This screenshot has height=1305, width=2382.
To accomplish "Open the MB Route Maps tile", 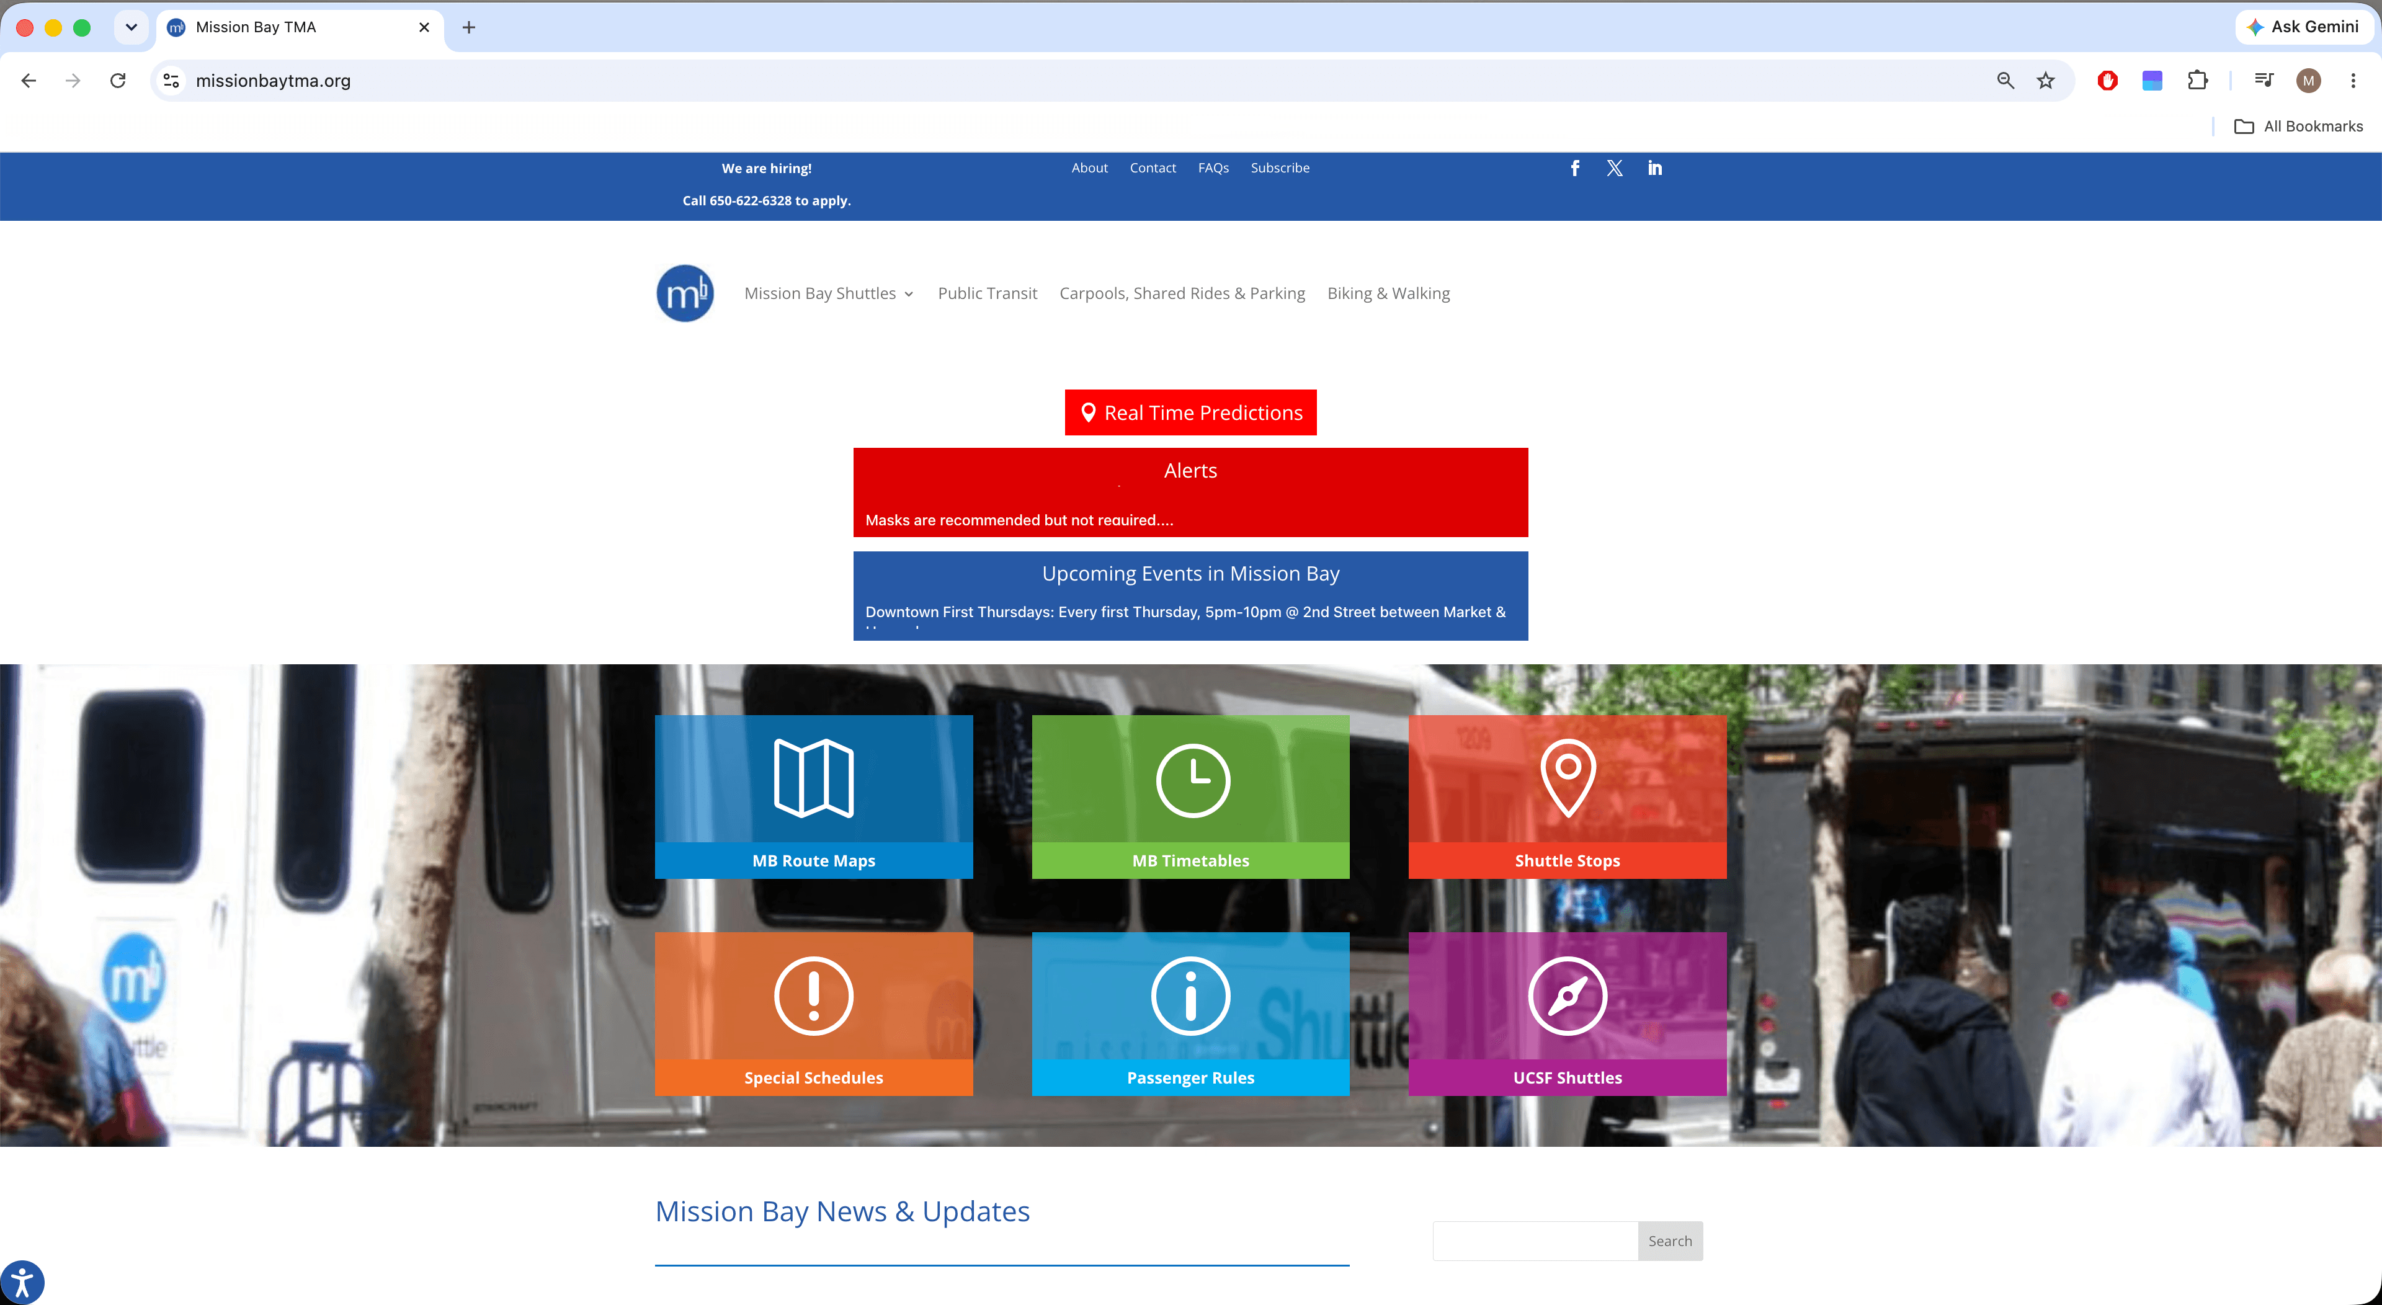I will pyautogui.click(x=814, y=796).
